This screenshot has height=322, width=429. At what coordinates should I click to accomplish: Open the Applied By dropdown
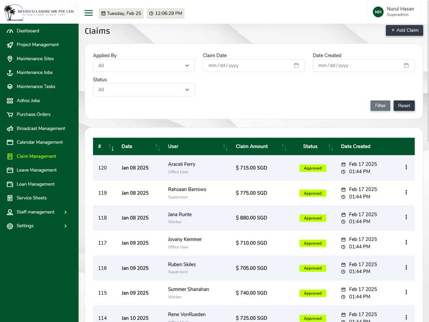pyautogui.click(x=143, y=66)
